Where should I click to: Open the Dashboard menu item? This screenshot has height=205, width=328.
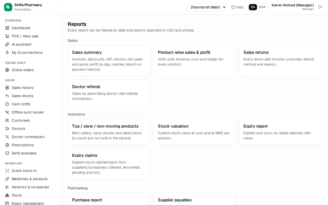(31, 28)
